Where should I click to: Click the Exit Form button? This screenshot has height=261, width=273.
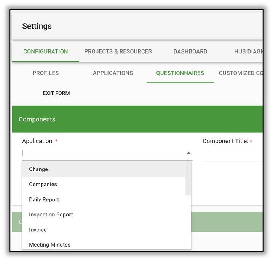click(x=56, y=94)
